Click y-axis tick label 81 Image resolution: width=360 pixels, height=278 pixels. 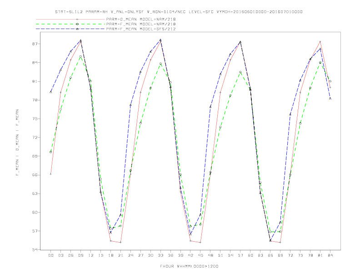[35, 81]
